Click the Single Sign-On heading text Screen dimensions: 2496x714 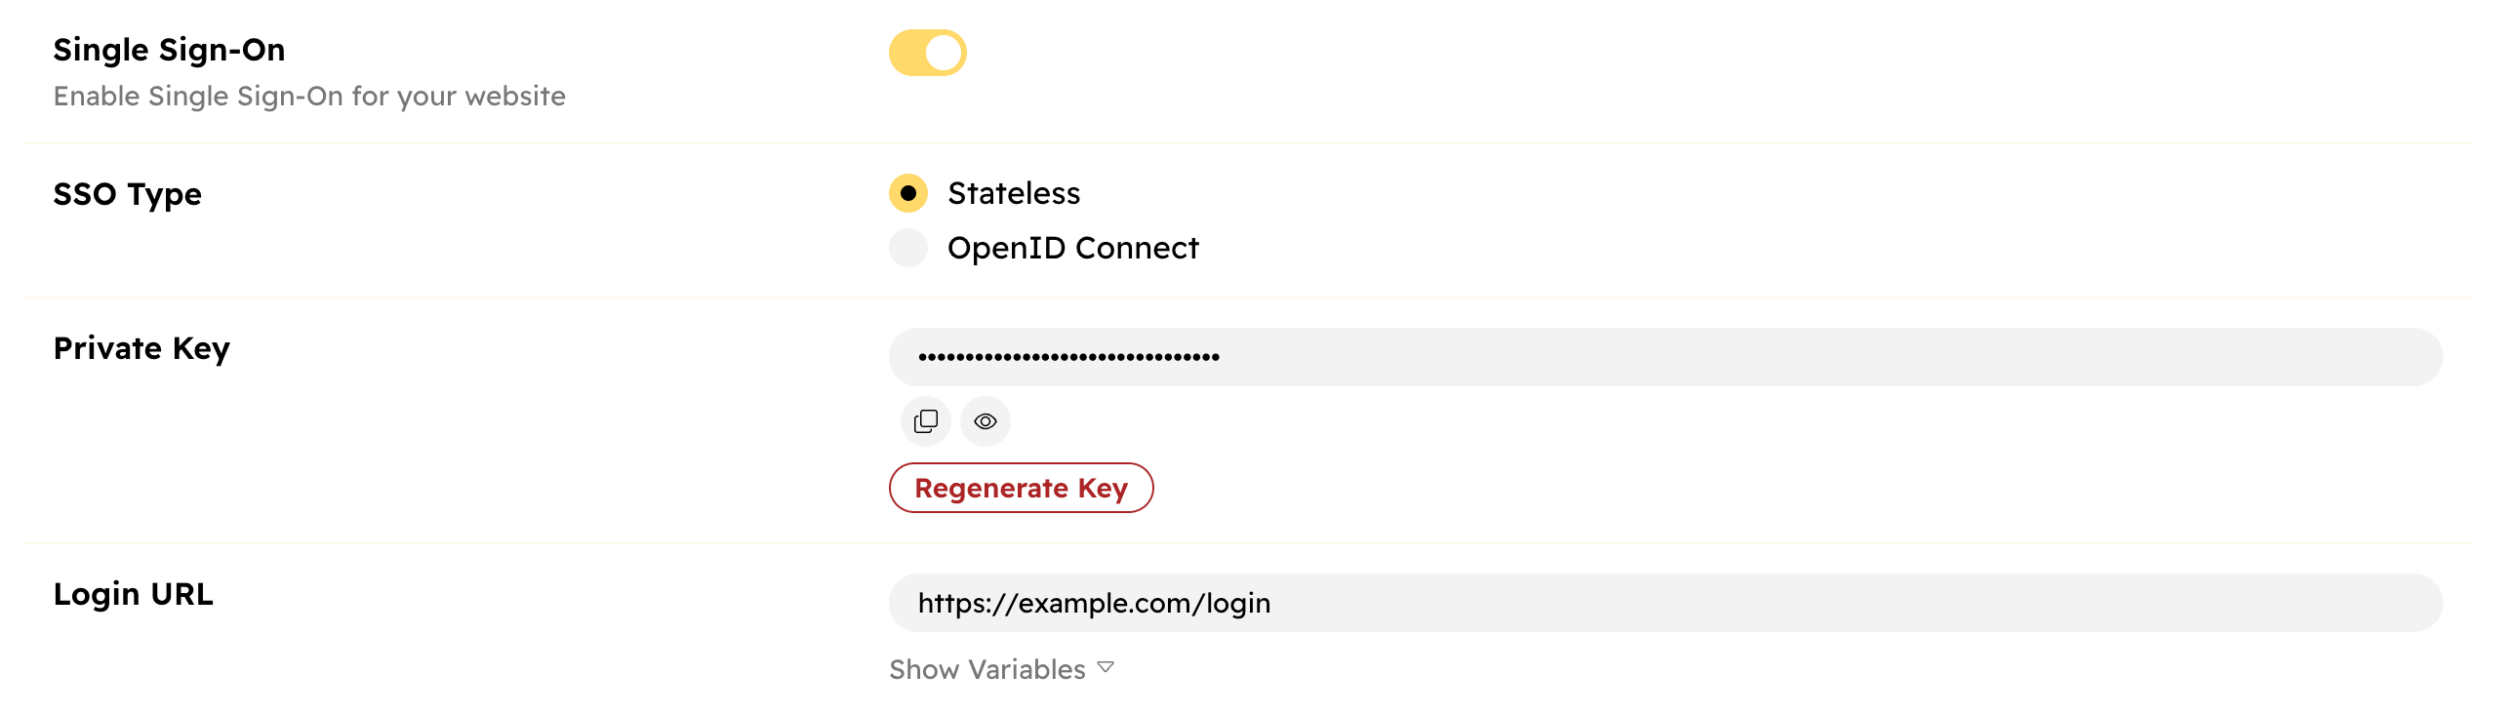click(x=170, y=50)
